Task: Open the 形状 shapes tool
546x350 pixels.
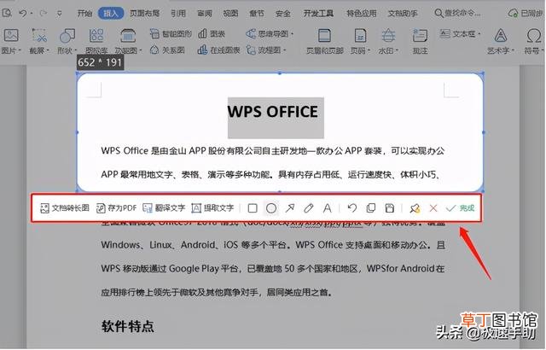Action: pos(67,36)
